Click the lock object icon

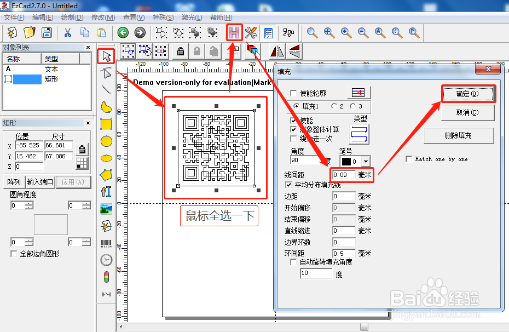click(x=181, y=51)
